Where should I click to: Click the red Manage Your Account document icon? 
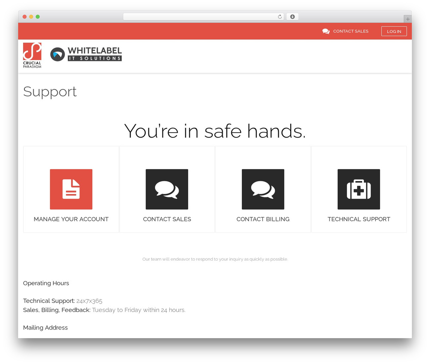[x=71, y=189]
